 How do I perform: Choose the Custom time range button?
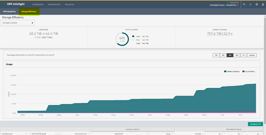tap(252, 55)
